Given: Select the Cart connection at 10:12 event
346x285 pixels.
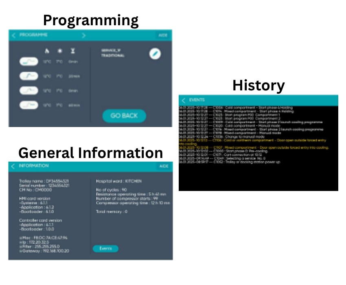Looking at the screenshot, I should tap(220, 155).
